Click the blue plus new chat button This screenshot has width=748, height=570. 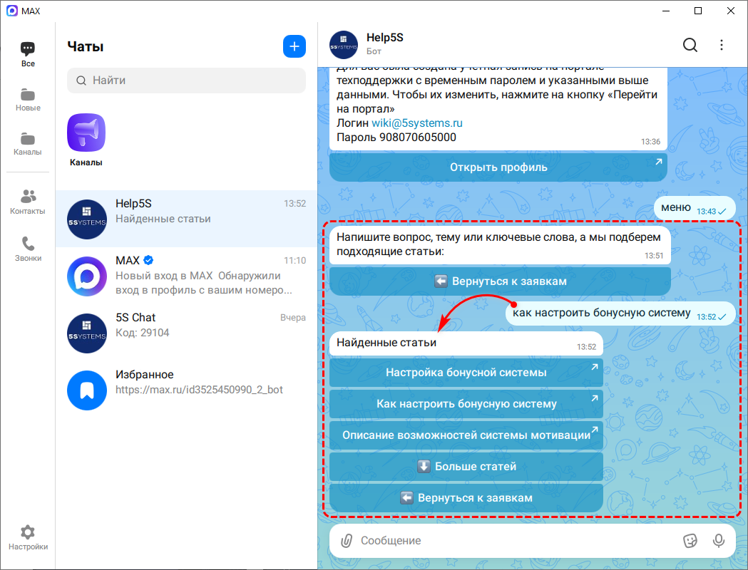(294, 46)
